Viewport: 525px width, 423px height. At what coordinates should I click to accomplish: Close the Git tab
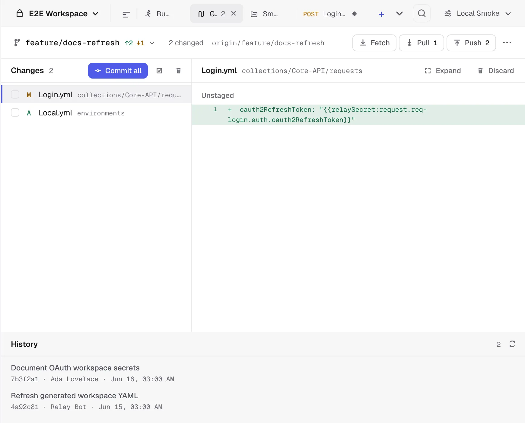click(x=234, y=14)
